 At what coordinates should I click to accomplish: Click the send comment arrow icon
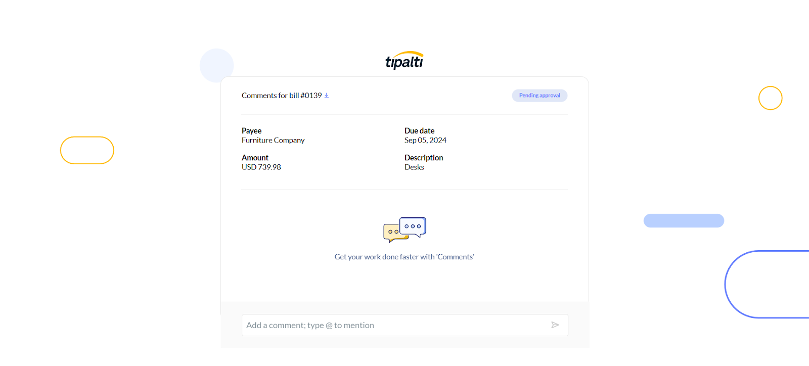[x=555, y=325]
